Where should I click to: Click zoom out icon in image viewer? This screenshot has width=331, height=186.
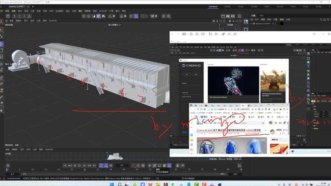click(x=197, y=34)
